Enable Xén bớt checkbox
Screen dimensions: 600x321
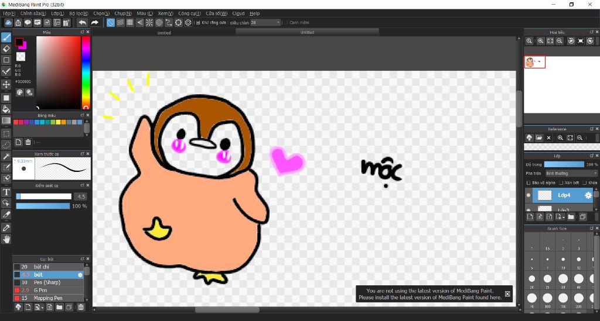pyautogui.click(x=561, y=183)
